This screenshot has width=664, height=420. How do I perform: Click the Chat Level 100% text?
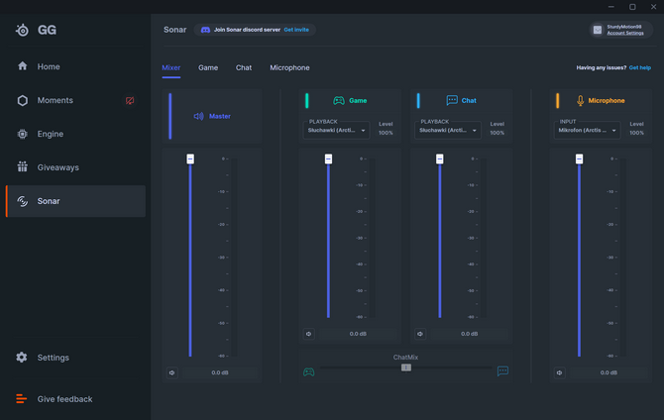coord(498,129)
